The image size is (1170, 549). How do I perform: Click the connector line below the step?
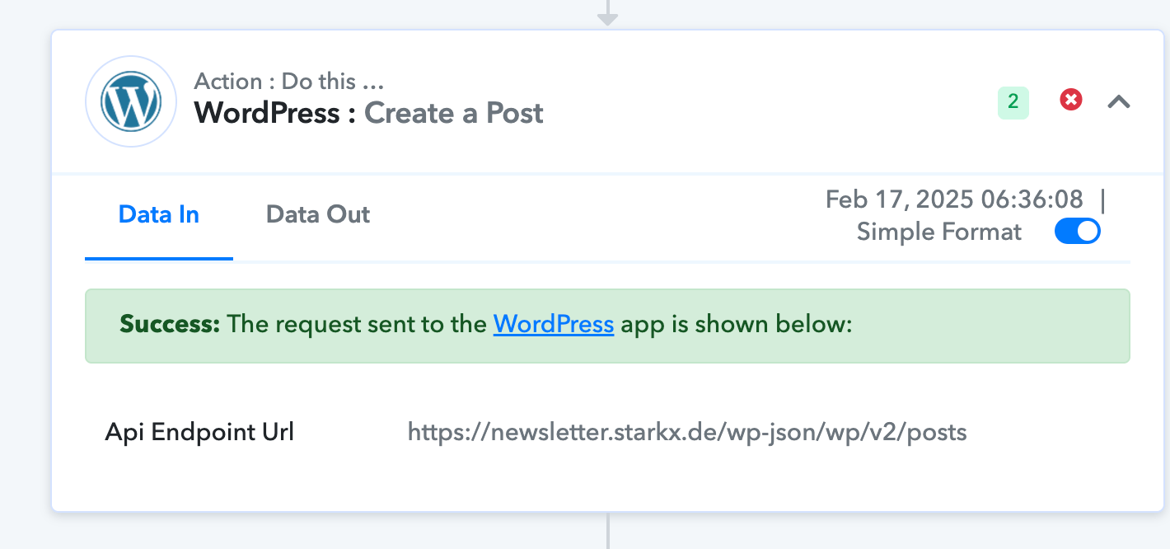tap(607, 531)
